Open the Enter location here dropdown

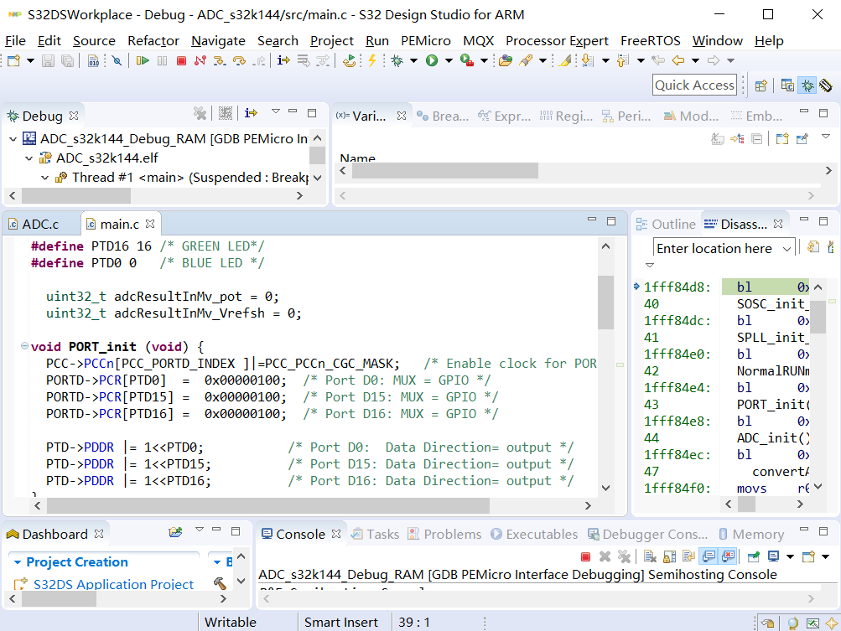coord(786,248)
